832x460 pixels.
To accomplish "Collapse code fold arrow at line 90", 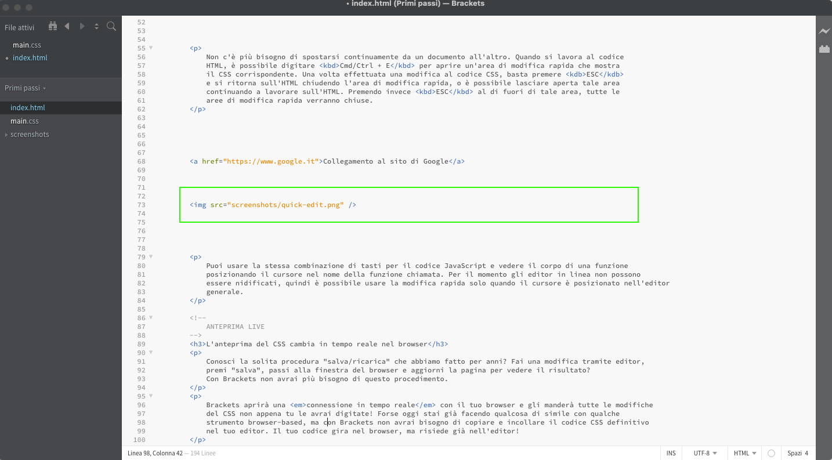I will point(151,353).
